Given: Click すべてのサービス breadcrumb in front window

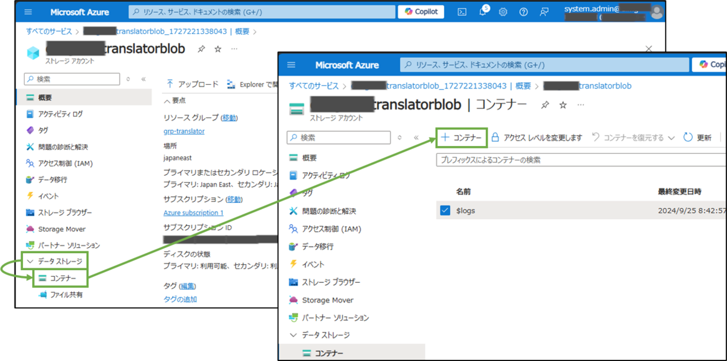Looking at the screenshot, I should pos(314,86).
